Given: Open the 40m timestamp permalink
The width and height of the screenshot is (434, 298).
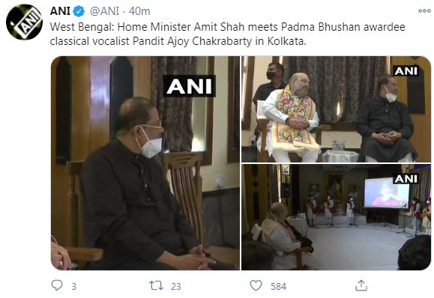Looking at the screenshot, I should tap(139, 11).
